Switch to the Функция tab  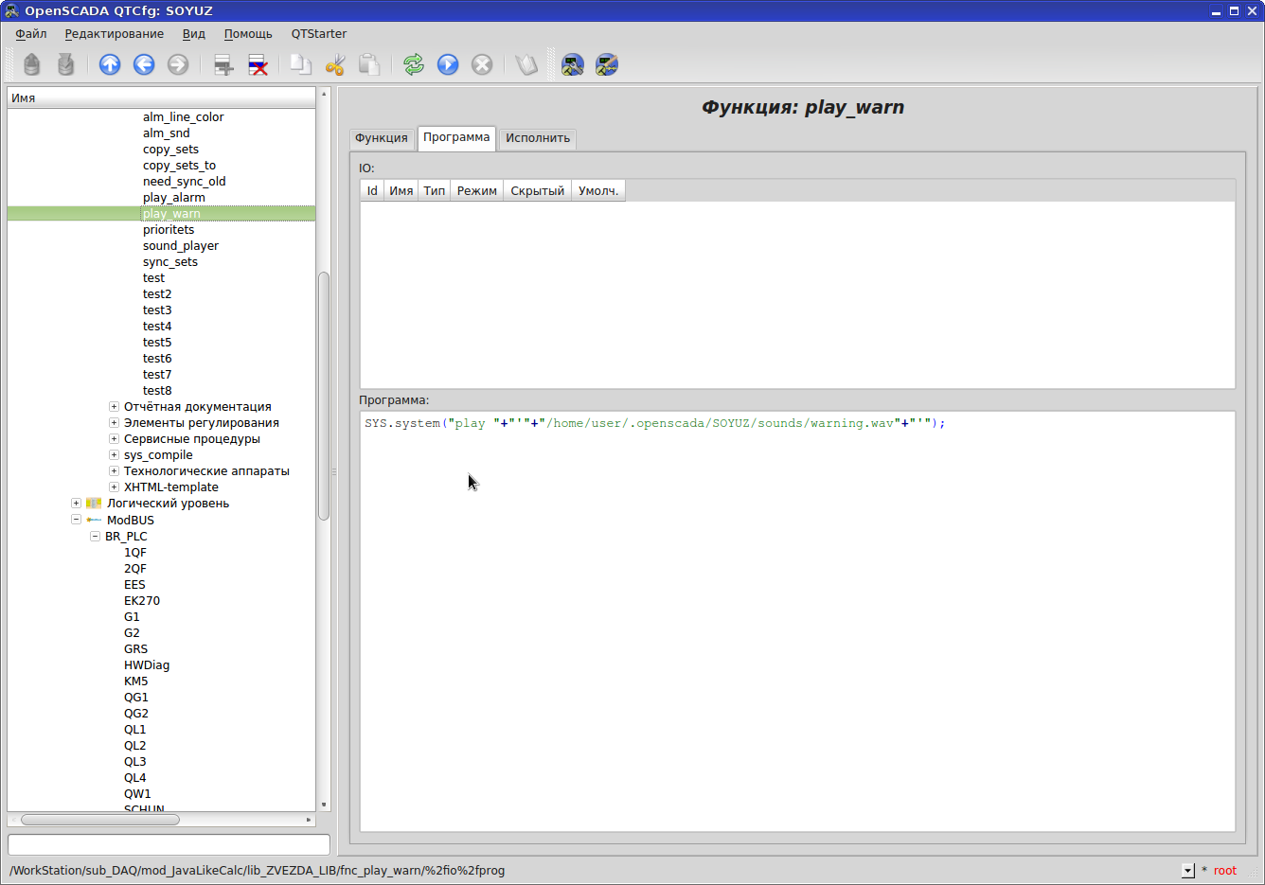pyautogui.click(x=382, y=138)
